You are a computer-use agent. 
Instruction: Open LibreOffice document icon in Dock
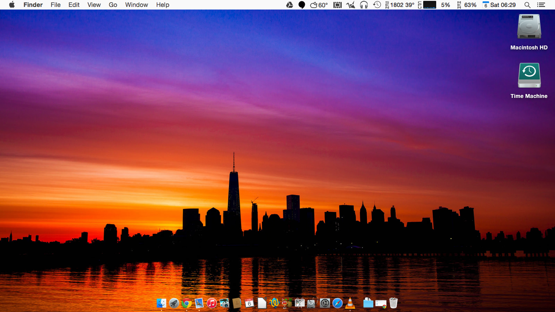coord(262,303)
